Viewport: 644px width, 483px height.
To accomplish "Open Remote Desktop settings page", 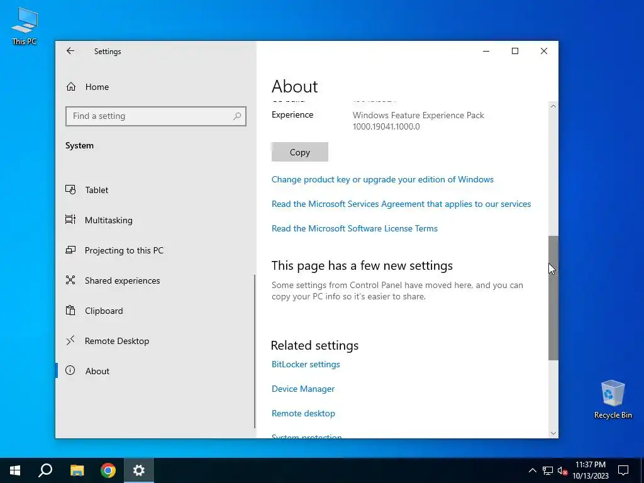I will (155, 341).
